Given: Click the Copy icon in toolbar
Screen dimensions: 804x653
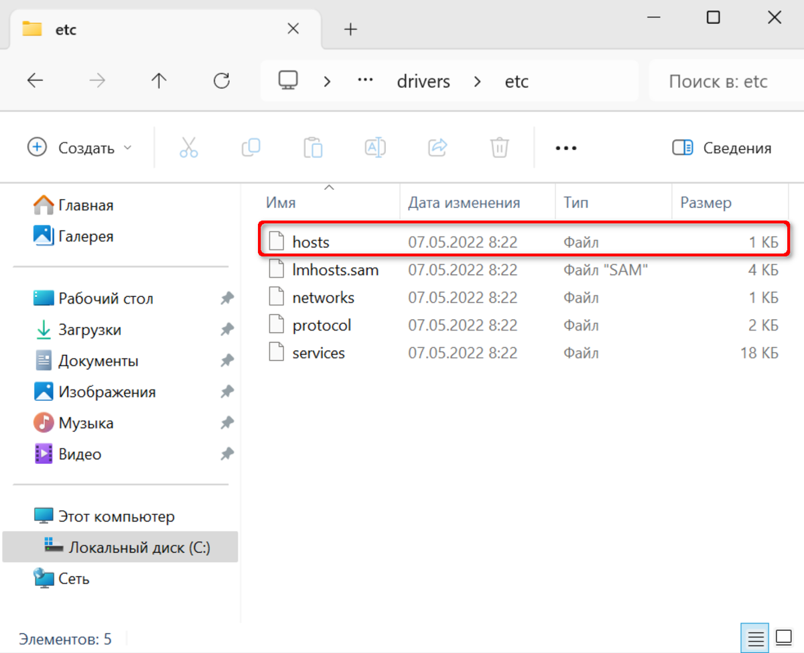Looking at the screenshot, I should [251, 147].
